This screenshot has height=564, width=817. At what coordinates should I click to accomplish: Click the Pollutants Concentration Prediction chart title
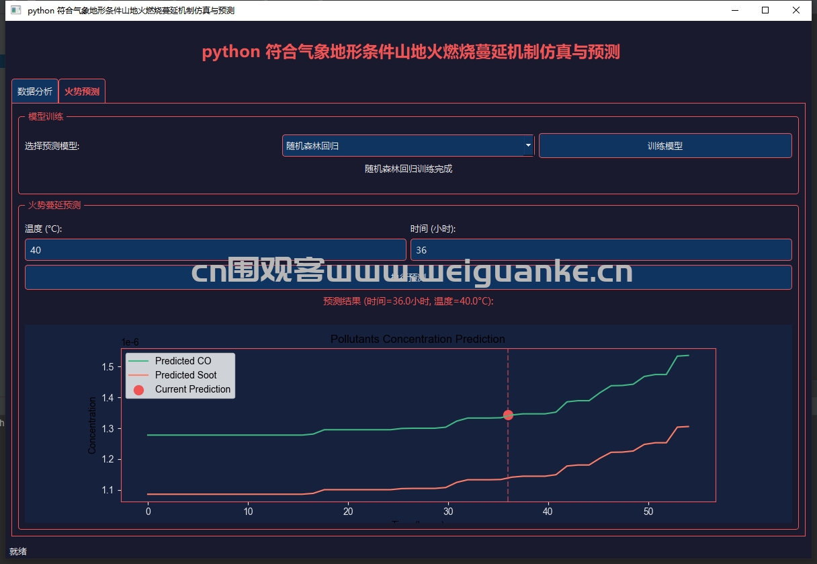[x=417, y=339]
